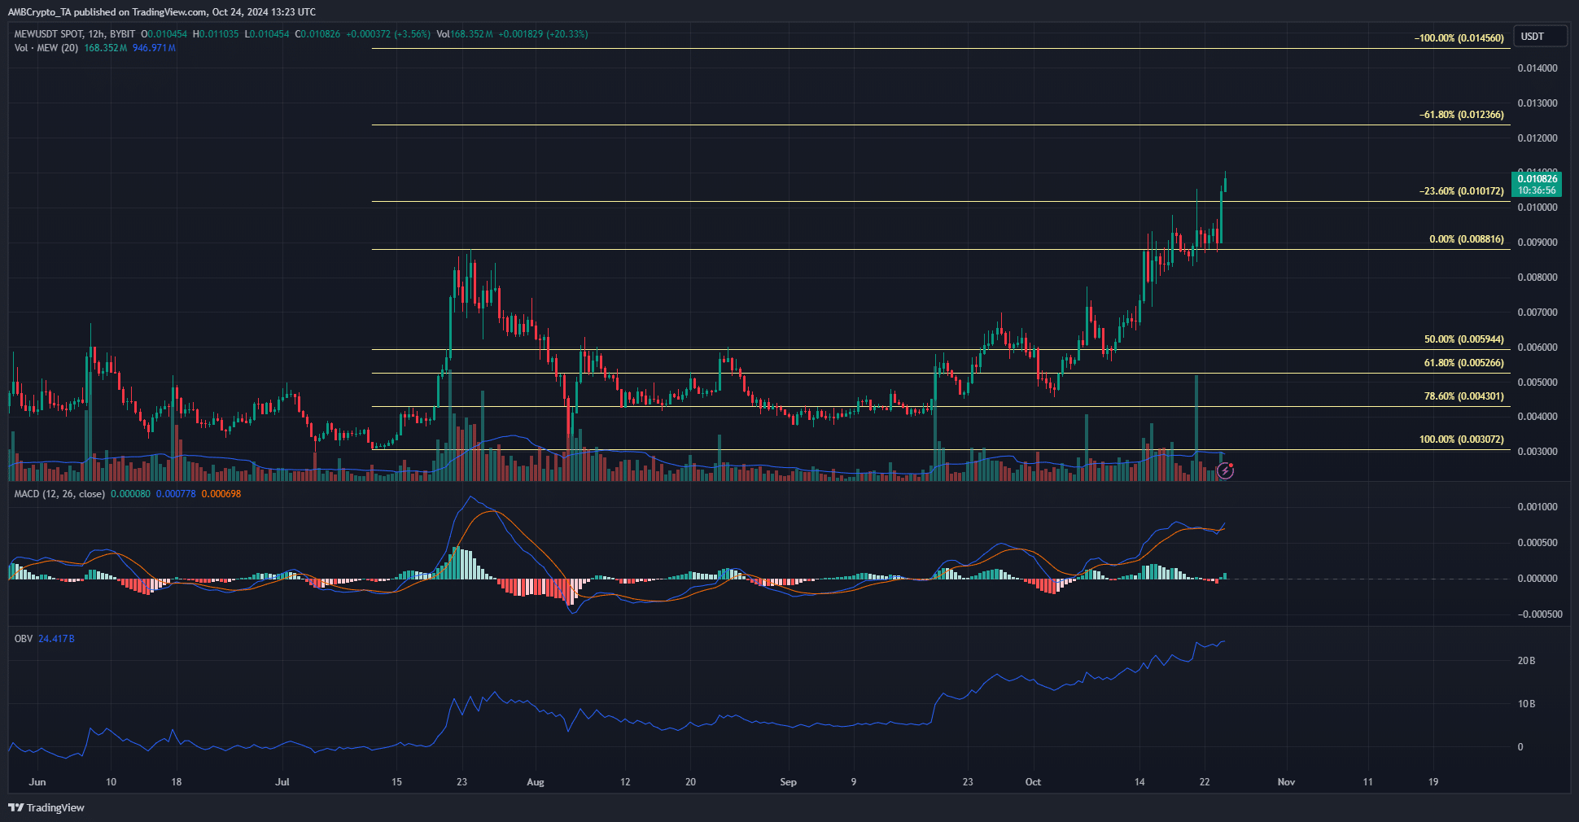1579x822 pixels.
Task: Click the OBV indicator legend
Action: pyautogui.click(x=24, y=639)
